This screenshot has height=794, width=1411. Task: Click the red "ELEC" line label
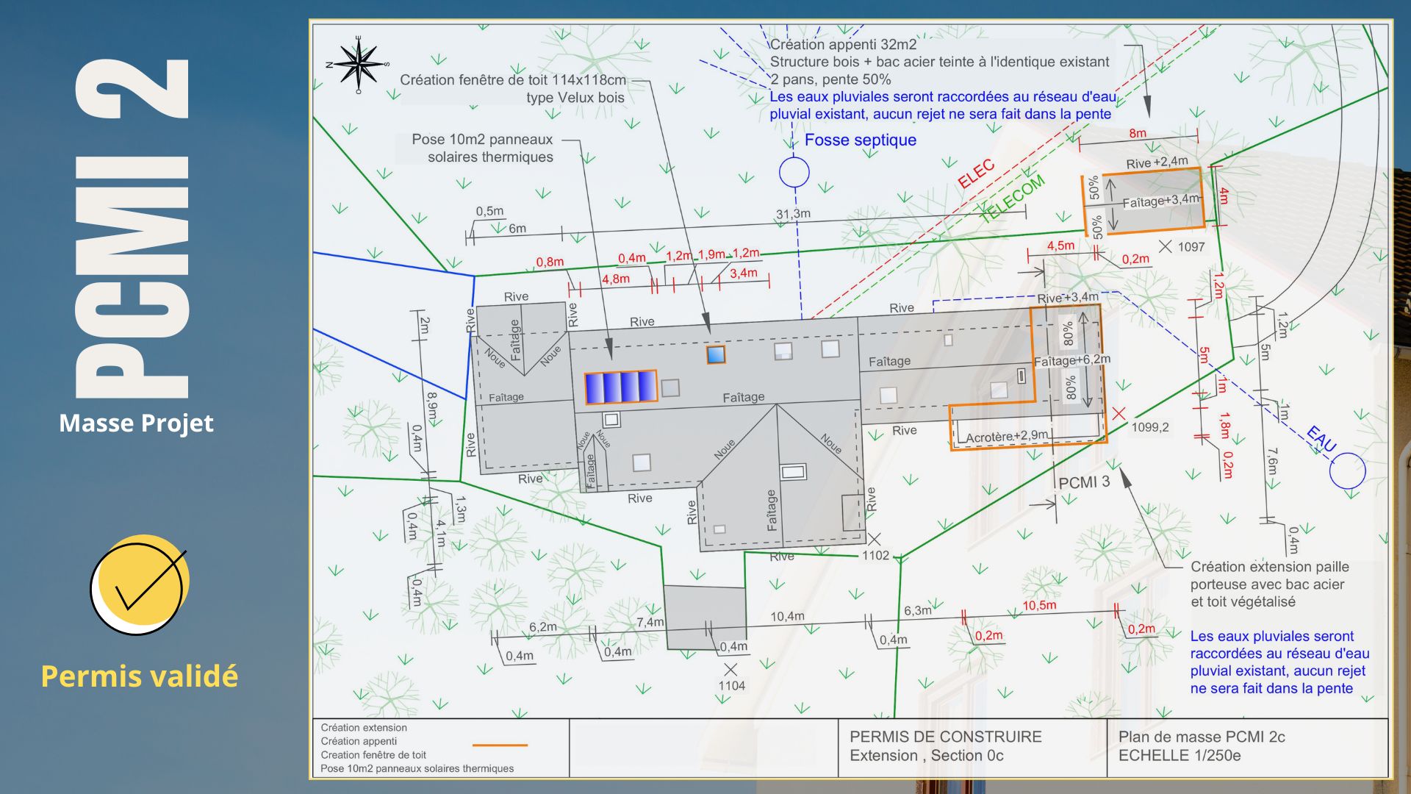[976, 174]
